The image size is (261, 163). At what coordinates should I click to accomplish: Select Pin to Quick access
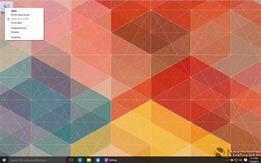tap(24, 15)
